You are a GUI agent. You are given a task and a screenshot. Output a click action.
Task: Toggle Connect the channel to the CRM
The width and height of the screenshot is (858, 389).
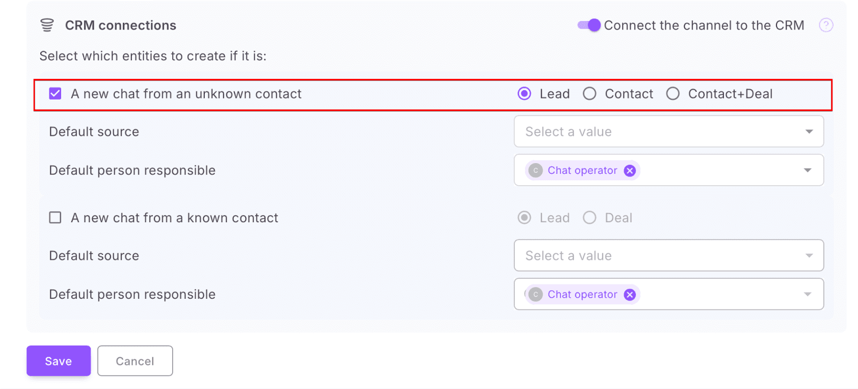[589, 25]
